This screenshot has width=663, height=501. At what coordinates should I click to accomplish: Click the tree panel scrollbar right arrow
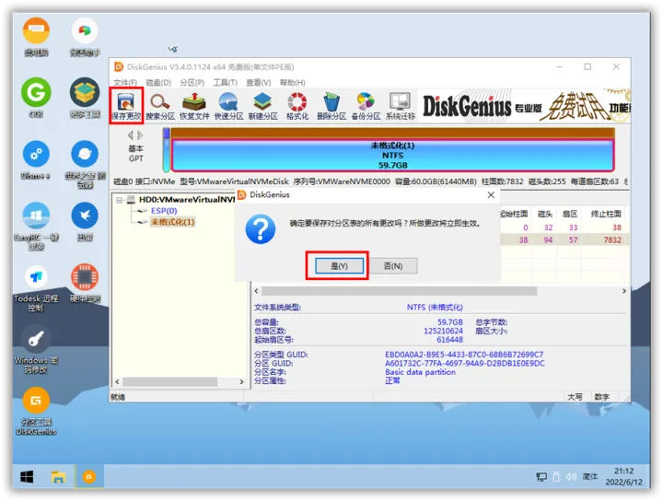[x=241, y=382]
